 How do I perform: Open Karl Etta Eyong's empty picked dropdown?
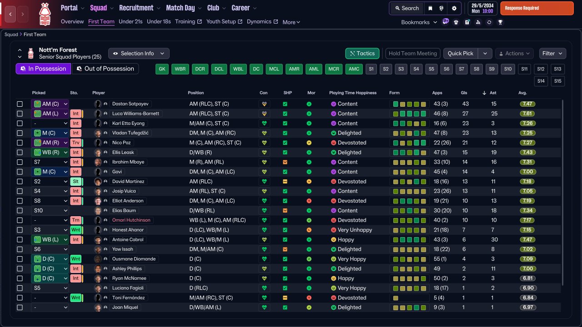(x=50, y=123)
